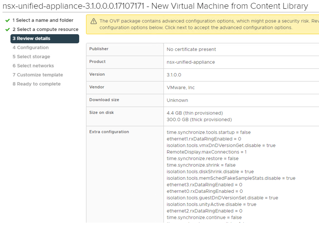Select 'isolation.tools.vmxDnDVersionGet.disable = true' line

[x=221, y=146]
